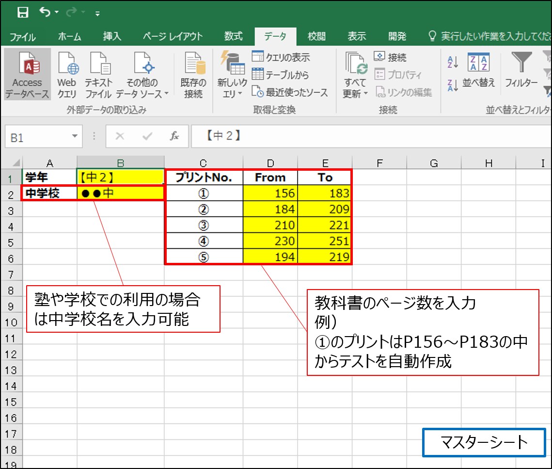The width and height of the screenshot is (552, 469).
Task: Select cell with value 183
Action: [x=325, y=193]
